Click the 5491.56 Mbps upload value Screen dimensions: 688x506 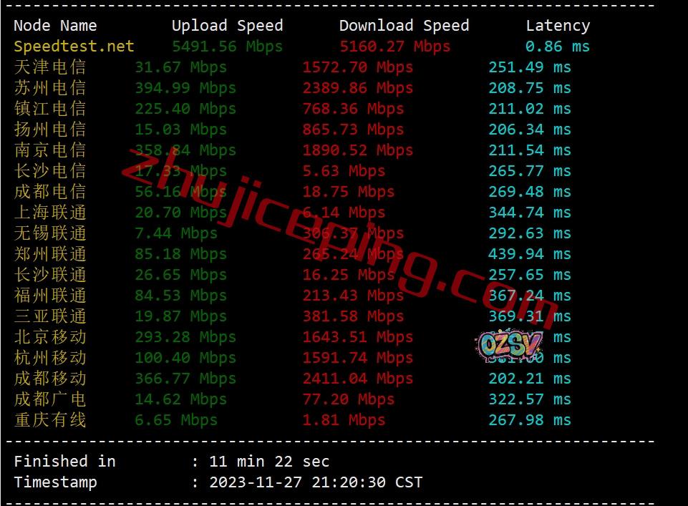pos(227,47)
